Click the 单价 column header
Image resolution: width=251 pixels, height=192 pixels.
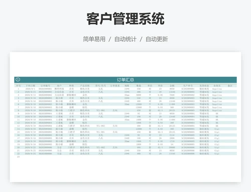coord(160,86)
